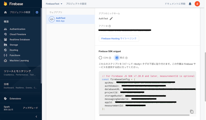
Task: Click the sidebar vertical scrollbar
Action: [41, 45]
